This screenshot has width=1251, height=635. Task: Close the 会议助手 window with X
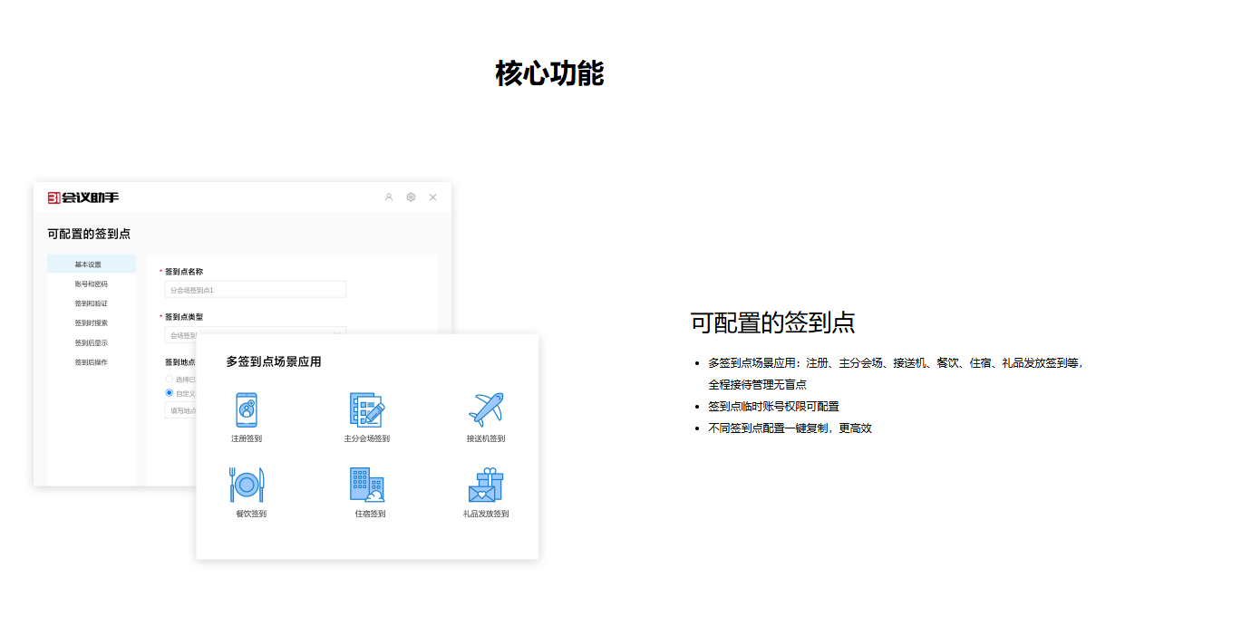(433, 197)
